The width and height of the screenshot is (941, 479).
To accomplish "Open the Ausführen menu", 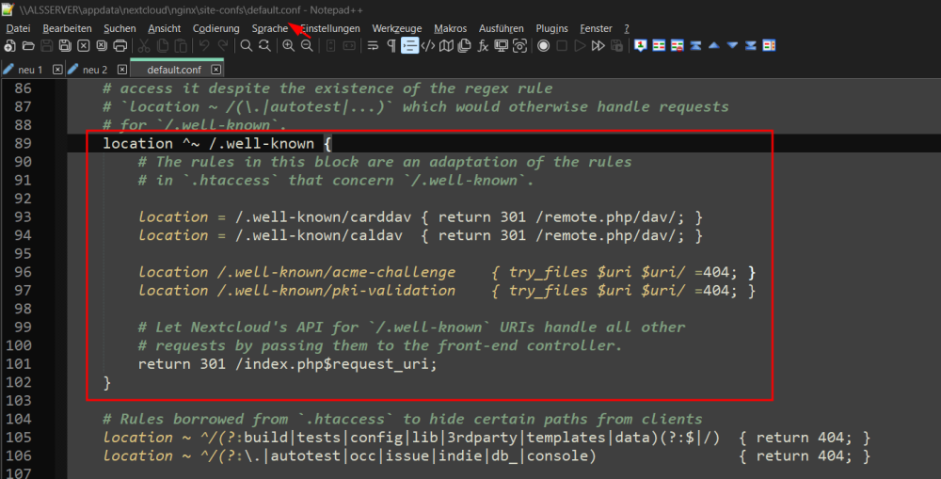I will pyautogui.click(x=502, y=28).
